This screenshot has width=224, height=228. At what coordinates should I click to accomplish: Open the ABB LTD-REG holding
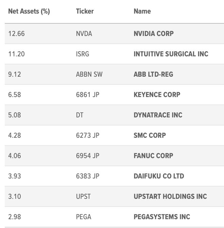153,74
